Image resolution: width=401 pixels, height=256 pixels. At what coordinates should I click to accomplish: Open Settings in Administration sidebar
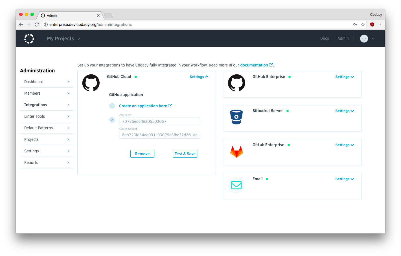47,151
